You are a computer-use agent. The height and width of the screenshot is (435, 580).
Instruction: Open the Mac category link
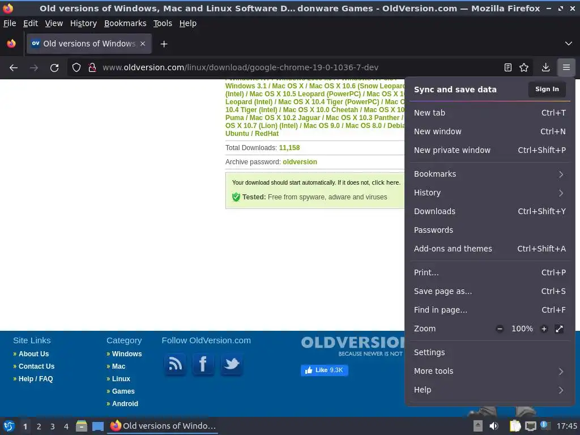tap(119, 366)
